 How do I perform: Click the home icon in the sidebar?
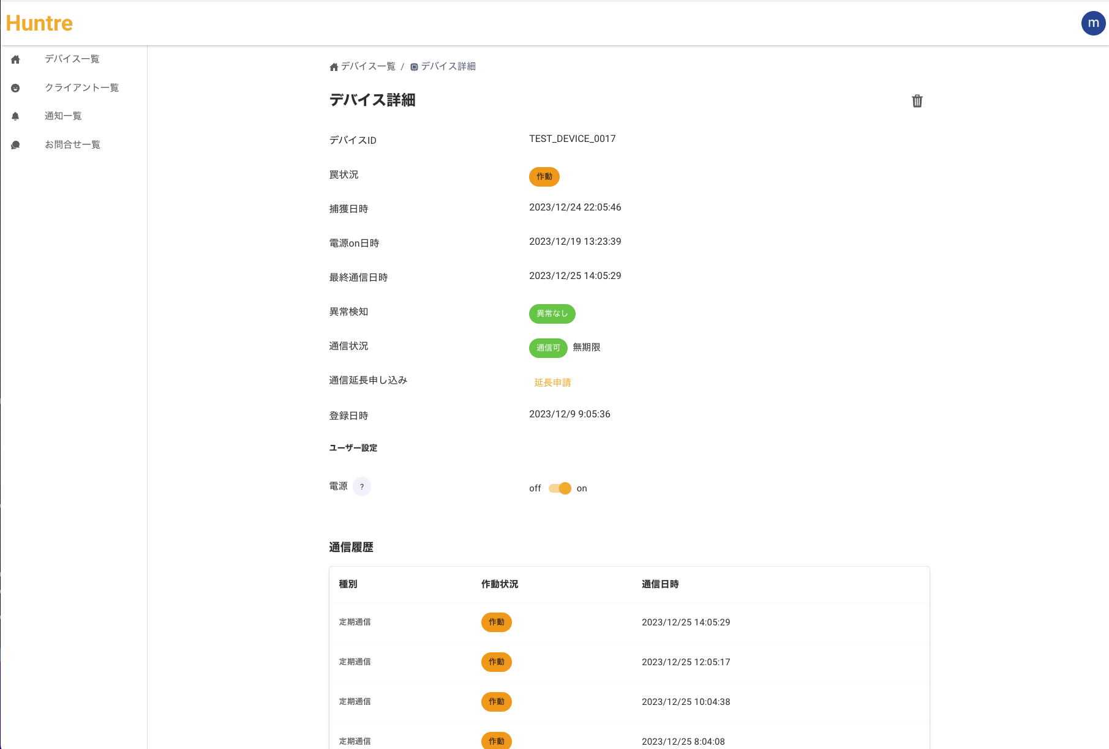point(16,59)
